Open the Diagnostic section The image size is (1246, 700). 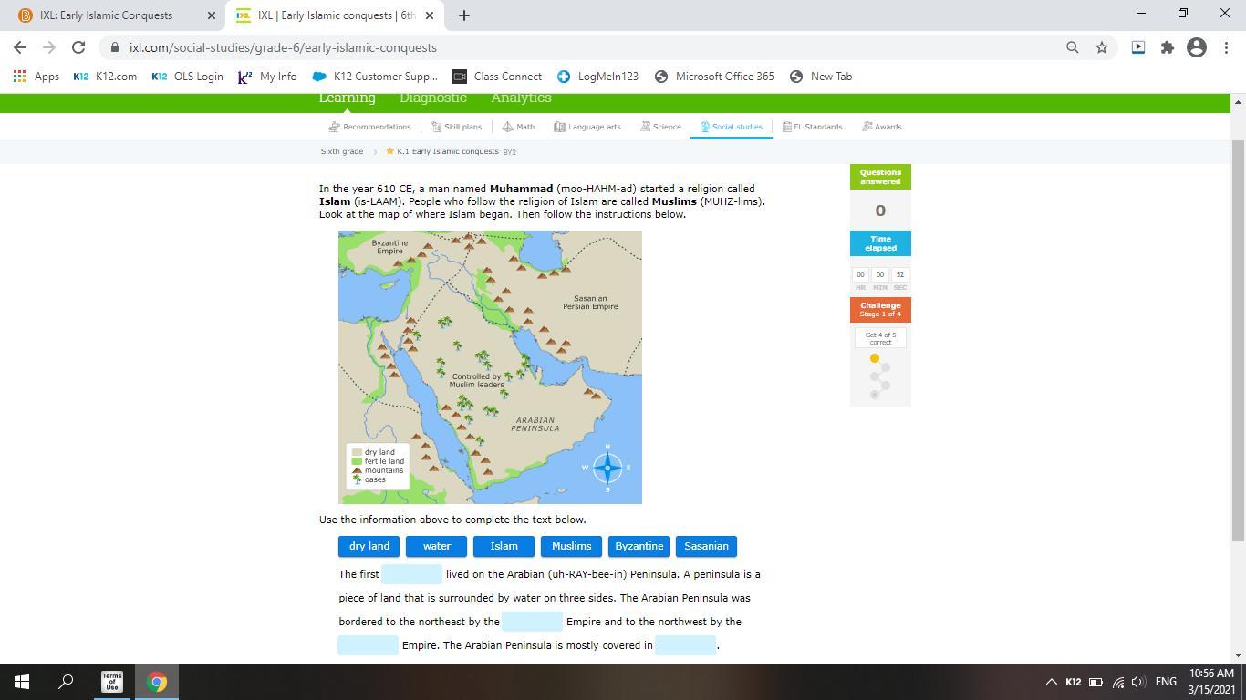pos(433,98)
